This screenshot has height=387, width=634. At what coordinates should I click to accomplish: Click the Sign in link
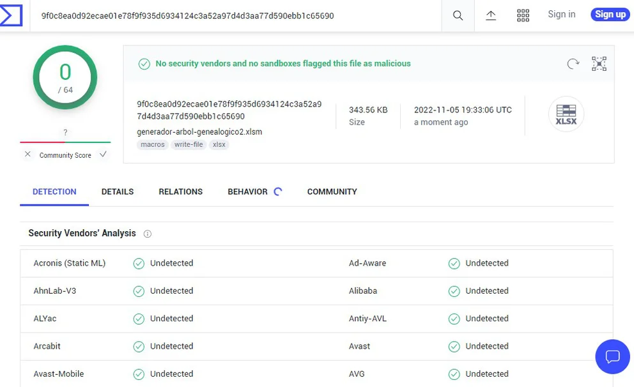click(x=562, y=14)
